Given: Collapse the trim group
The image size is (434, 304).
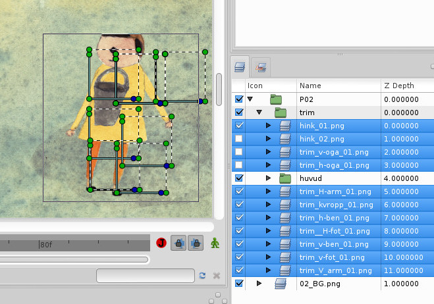Looking at the screenshot, I should click(x=259, y=113).
